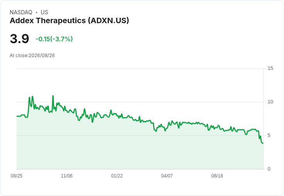Select the final lowest point of price line
Image resolution: width=284 pixels, height=196 pixels.
263,143
